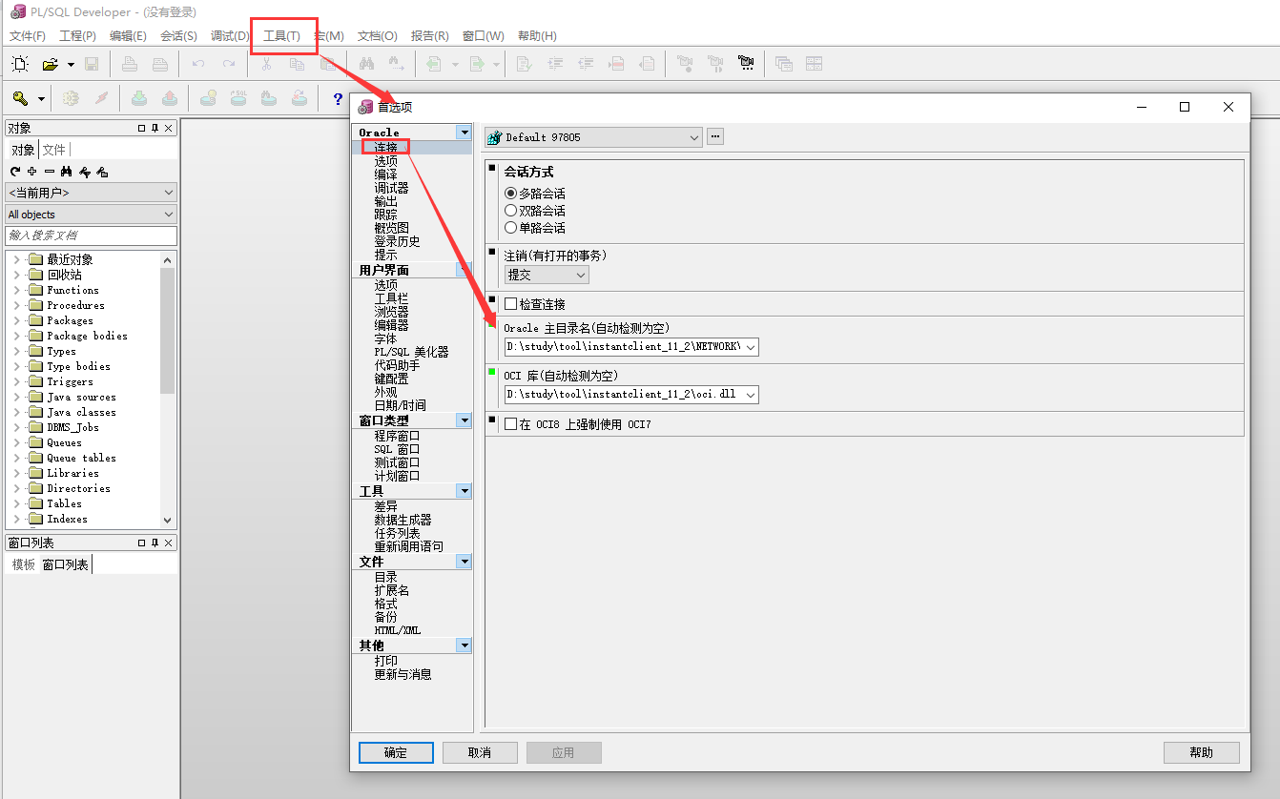Click the minus icon in object browser
Viewport: 1280px width, 799px height.
click(x=50, y=172)
